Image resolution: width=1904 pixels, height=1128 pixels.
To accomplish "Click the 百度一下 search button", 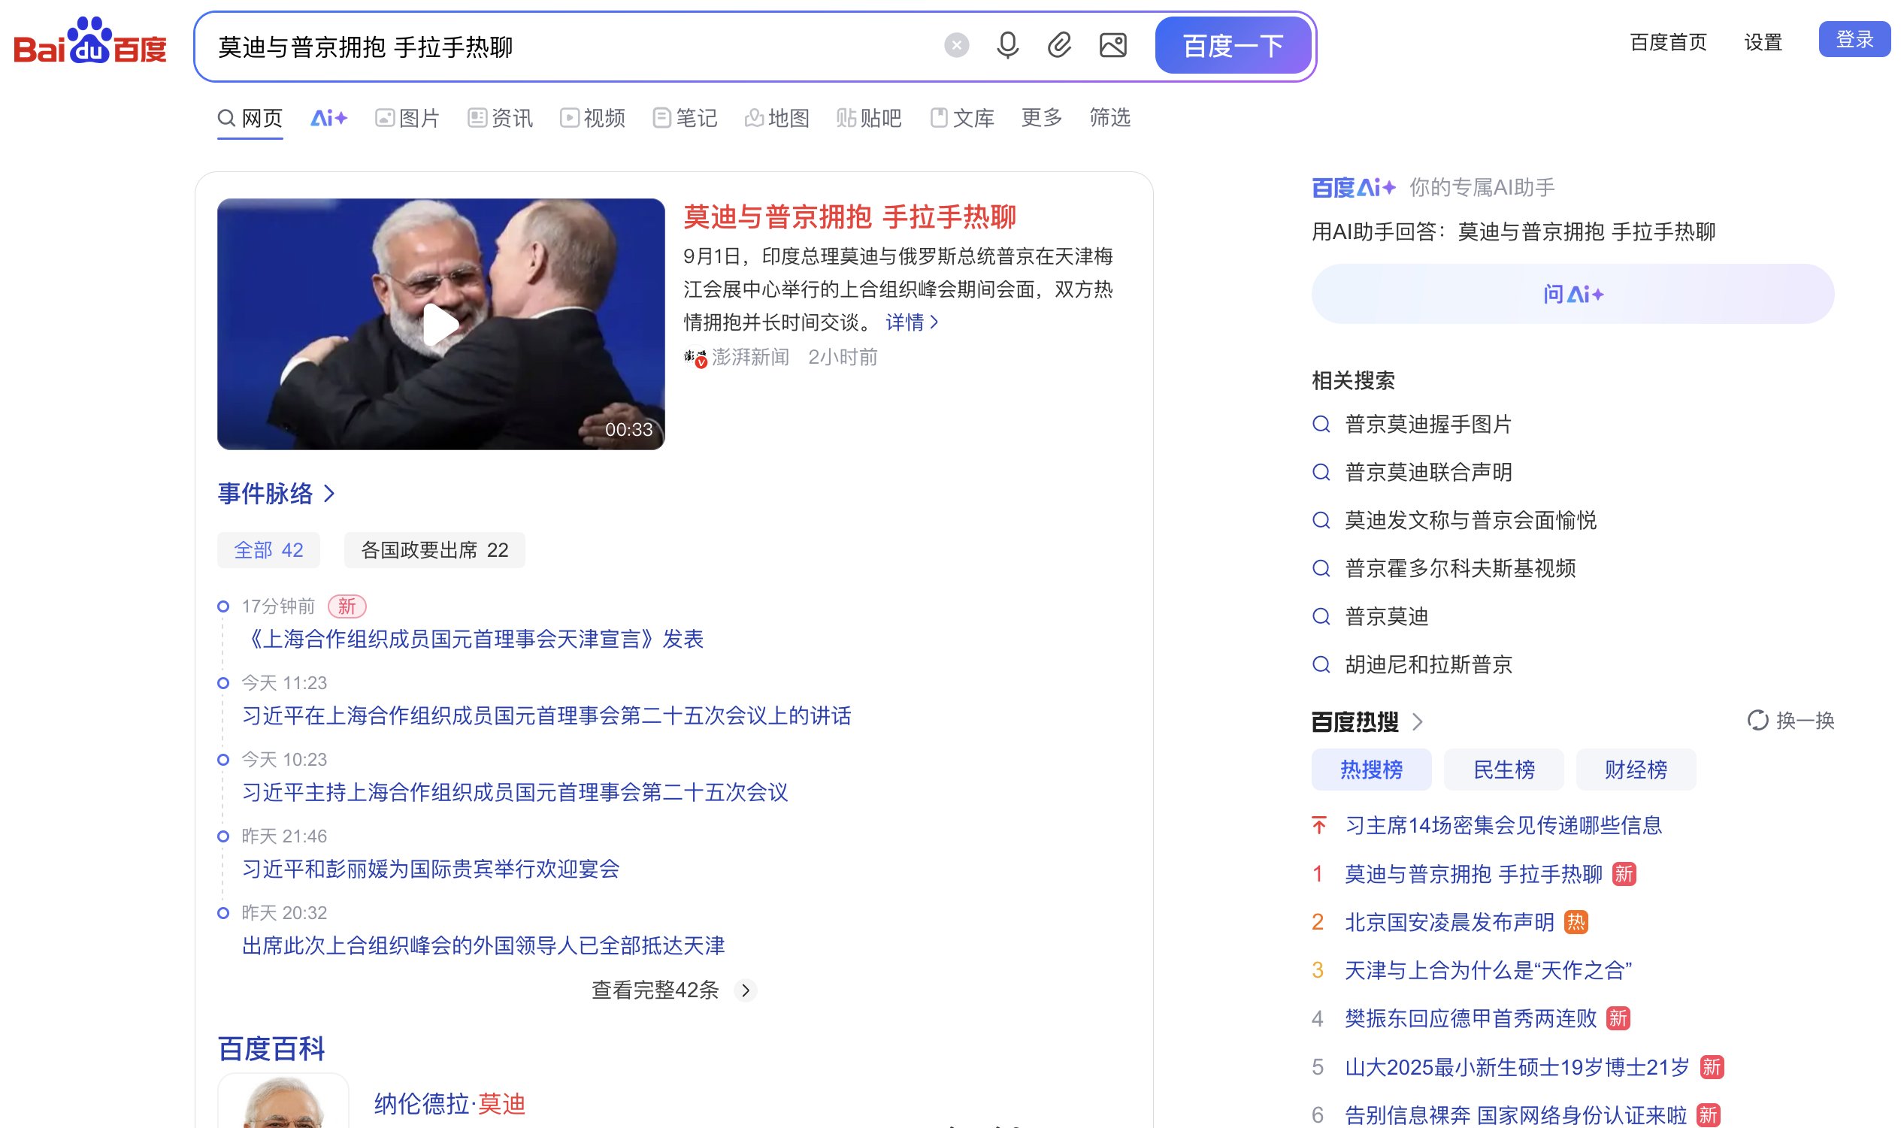I will (1232, 47).
